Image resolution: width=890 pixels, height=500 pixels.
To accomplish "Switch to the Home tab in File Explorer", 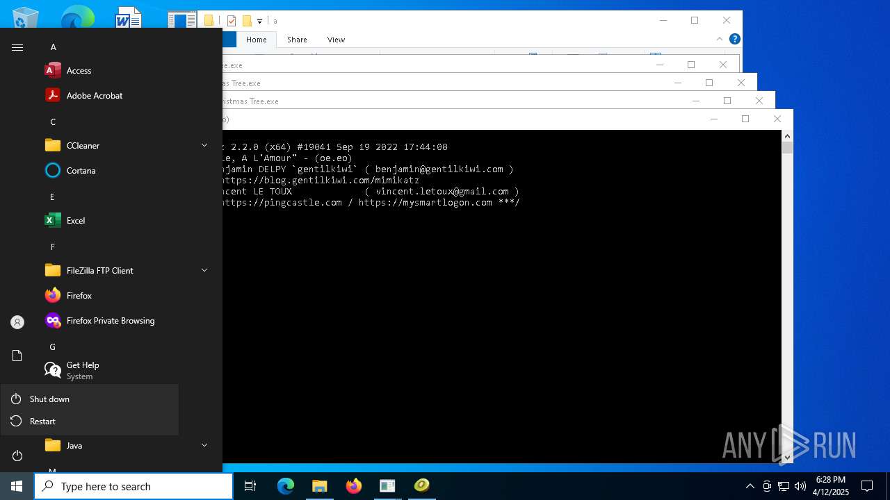I will coord(256,40).
